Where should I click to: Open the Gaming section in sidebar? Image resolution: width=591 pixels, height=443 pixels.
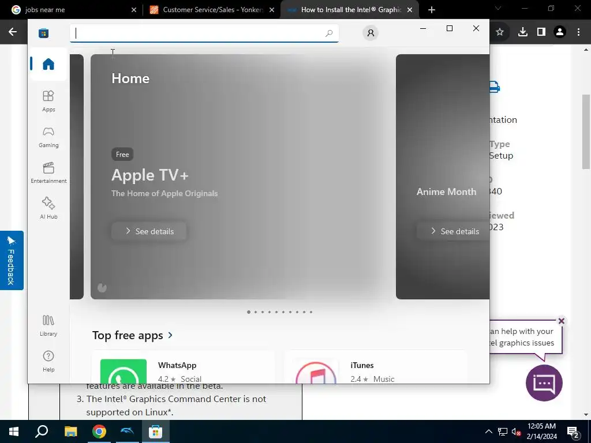coord(48,137)
